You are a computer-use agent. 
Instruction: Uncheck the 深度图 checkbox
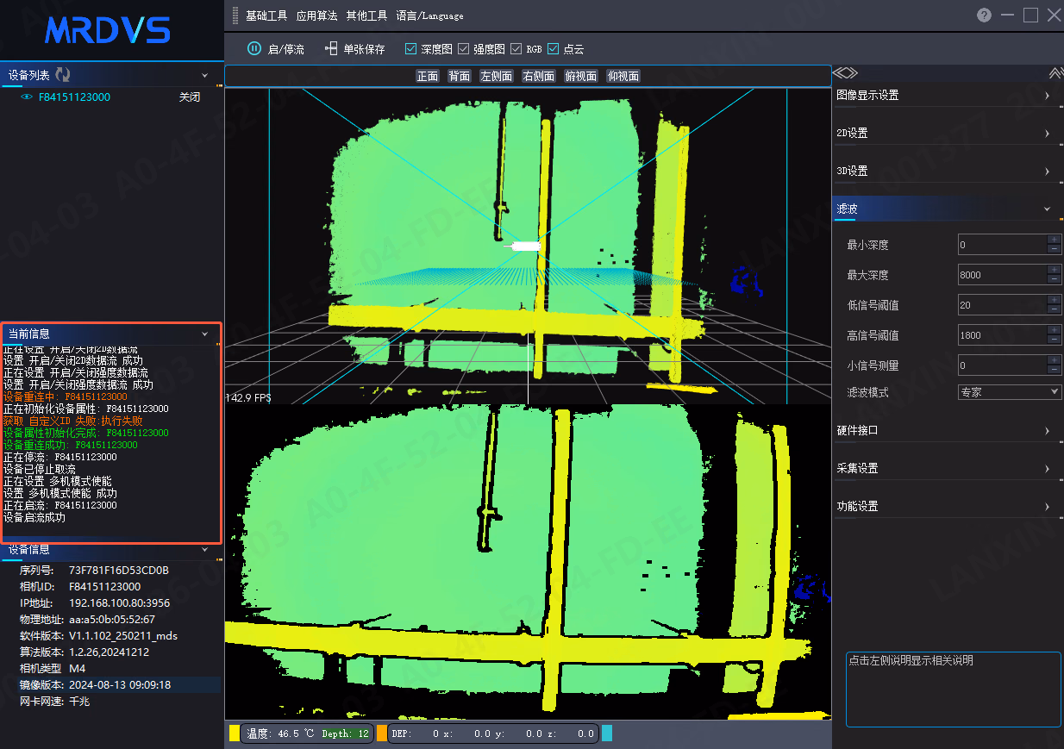410,49
